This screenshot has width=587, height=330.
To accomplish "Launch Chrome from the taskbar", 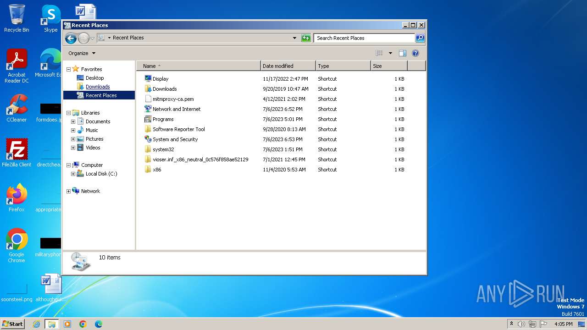I will click(83, 324).
